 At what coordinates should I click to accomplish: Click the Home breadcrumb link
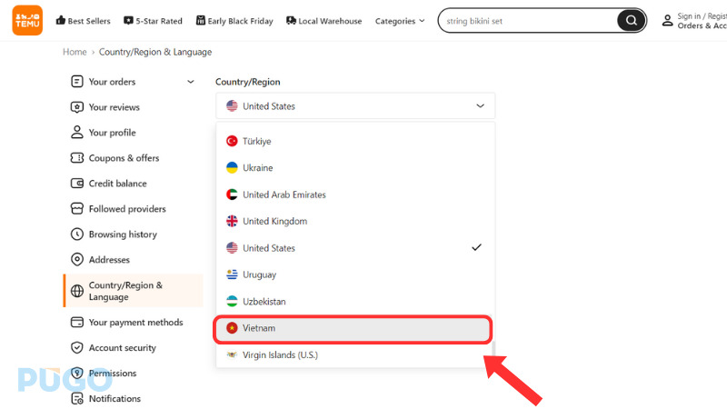75,52
